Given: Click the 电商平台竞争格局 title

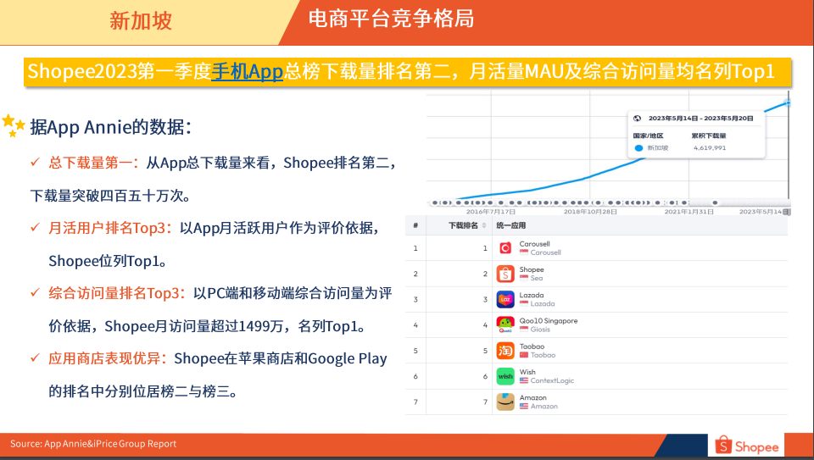Looking at the screenshot, I should pos(391,19).
